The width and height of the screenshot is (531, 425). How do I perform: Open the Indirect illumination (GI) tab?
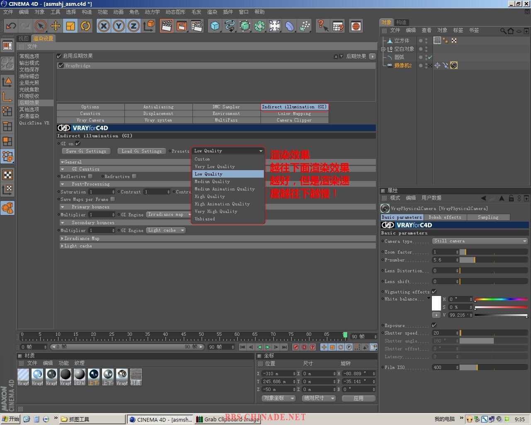[295, 107]
